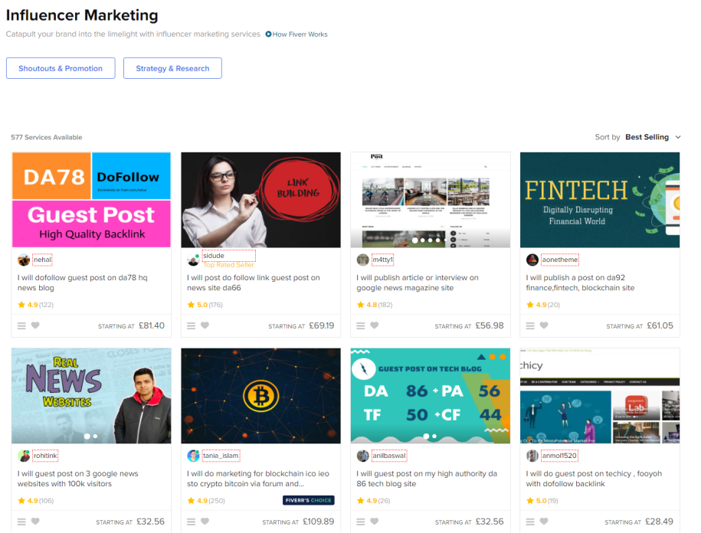Favorite nehal's da78 guest post gig
Viewport: 701px width, 533px height.
[35, 325]
